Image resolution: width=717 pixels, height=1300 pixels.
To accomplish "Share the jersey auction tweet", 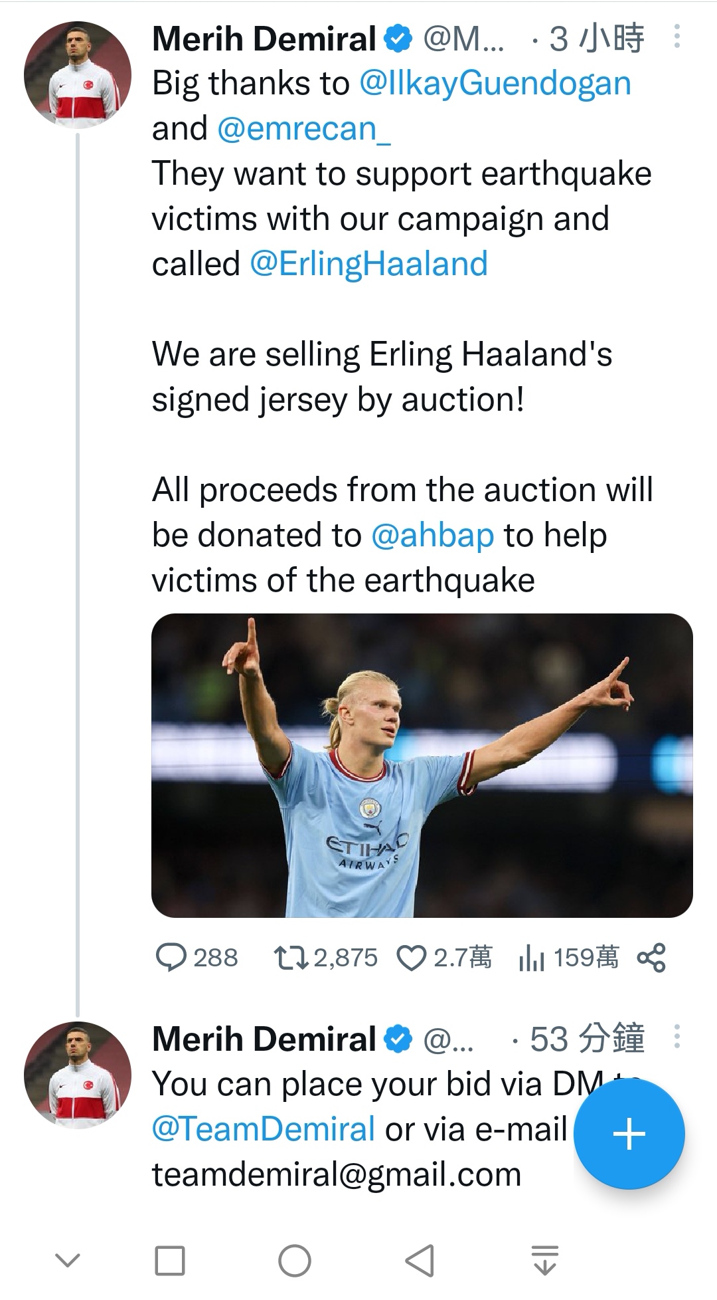I will [651, 958].
